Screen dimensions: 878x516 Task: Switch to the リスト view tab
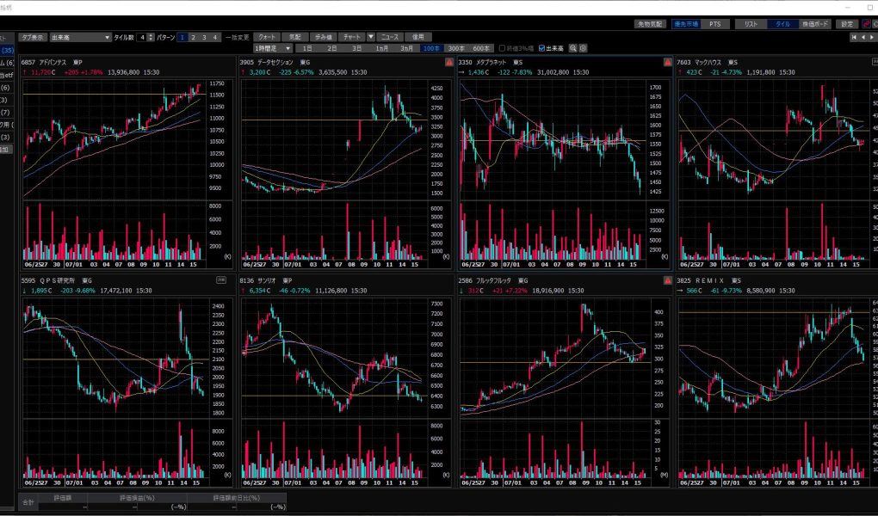coord(751,24)
